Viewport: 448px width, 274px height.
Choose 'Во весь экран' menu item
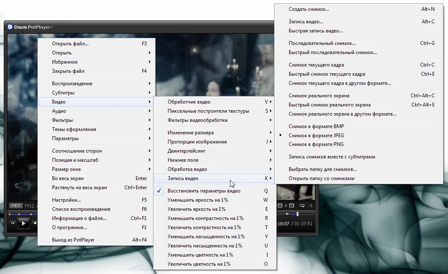[97, 178]
